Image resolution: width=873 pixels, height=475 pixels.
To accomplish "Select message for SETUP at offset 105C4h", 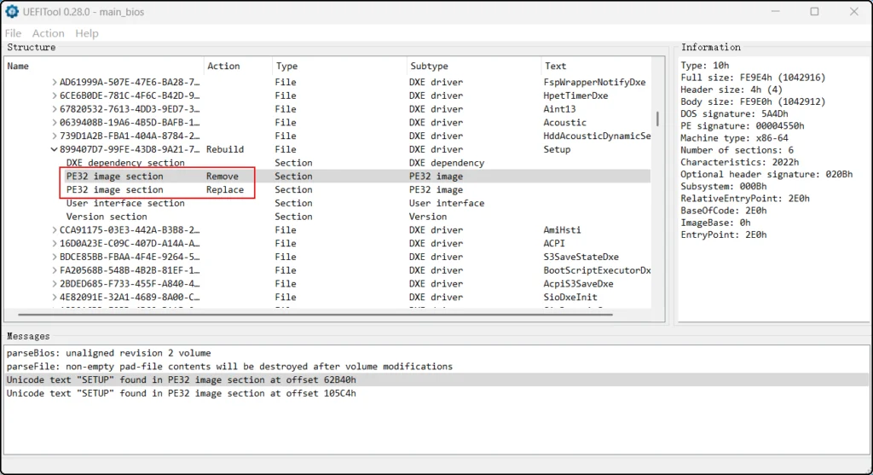I will coord(182,393).
